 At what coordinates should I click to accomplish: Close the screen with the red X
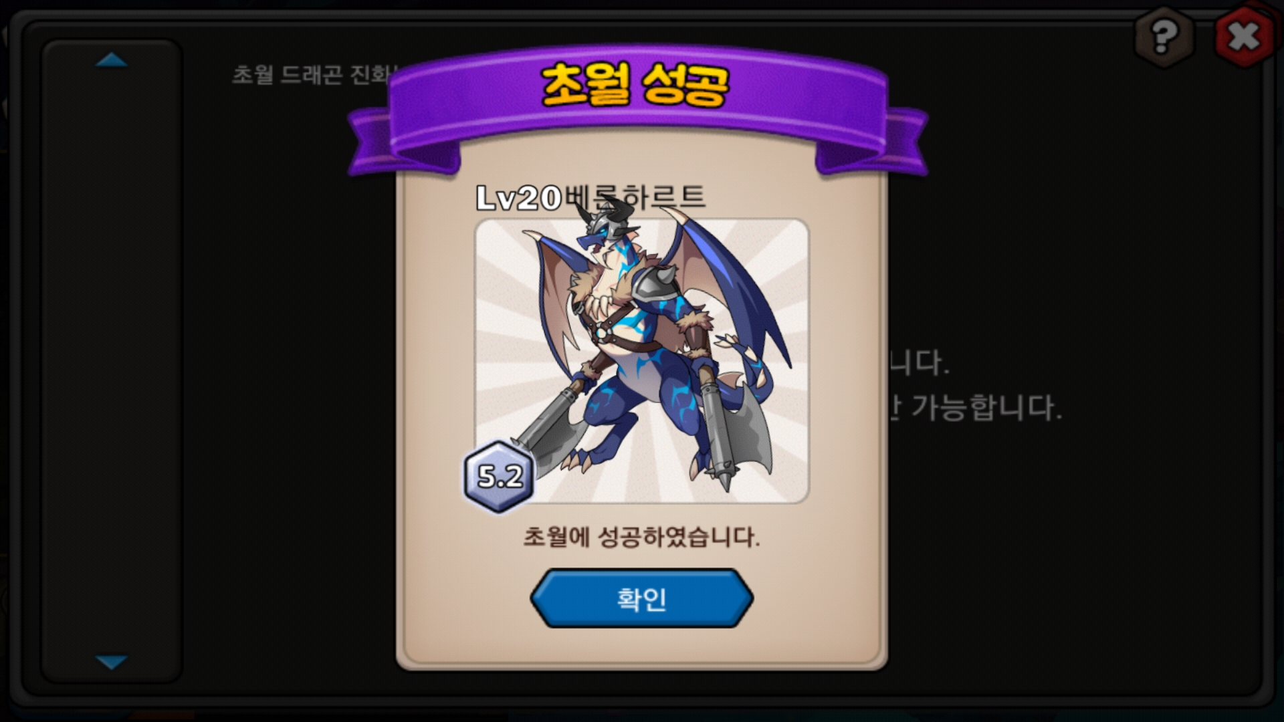click(1244, 37)
